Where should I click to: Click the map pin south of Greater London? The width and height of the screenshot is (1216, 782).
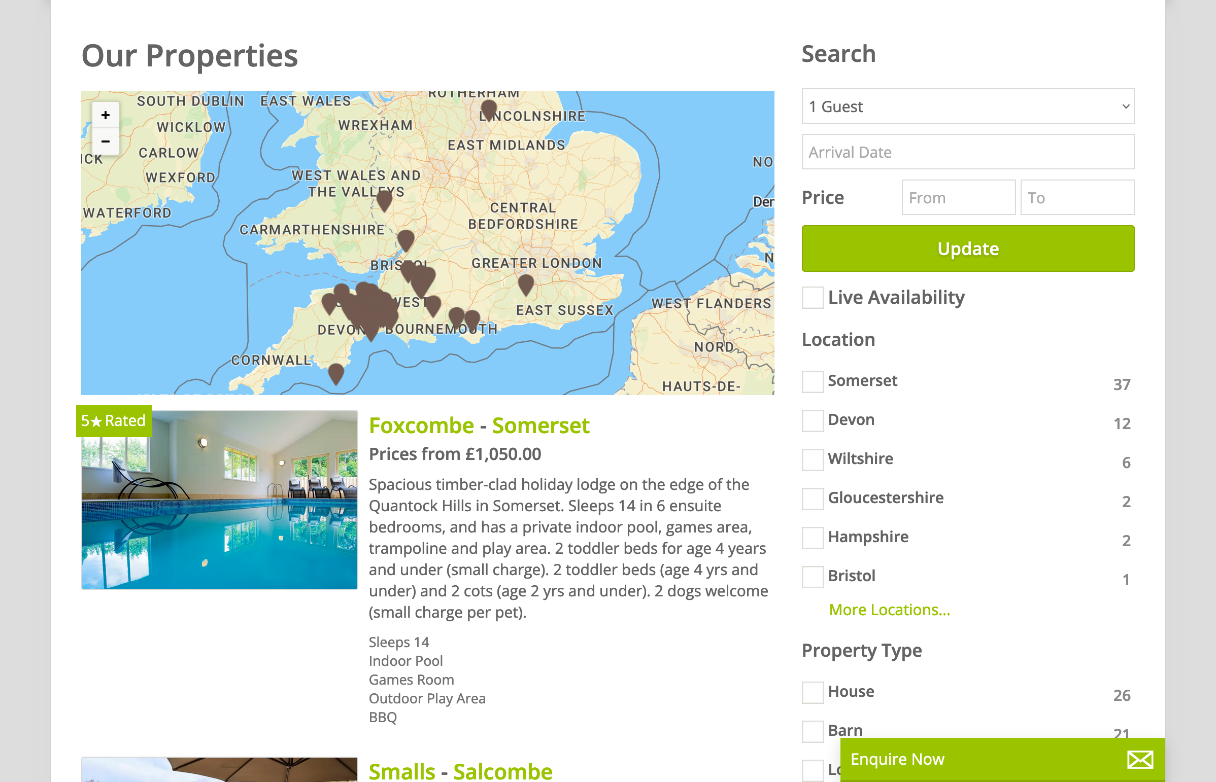[x=525, y=283]
